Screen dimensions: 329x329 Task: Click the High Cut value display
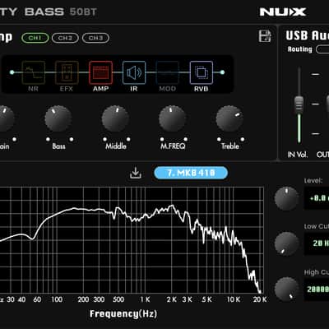click(x=317, y=290)
